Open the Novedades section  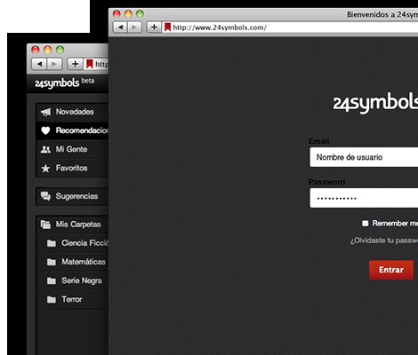(x=72, y=112)
